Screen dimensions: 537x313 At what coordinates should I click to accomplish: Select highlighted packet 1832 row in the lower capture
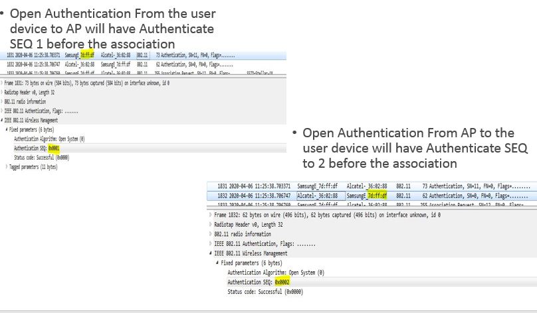coord(372,196)
